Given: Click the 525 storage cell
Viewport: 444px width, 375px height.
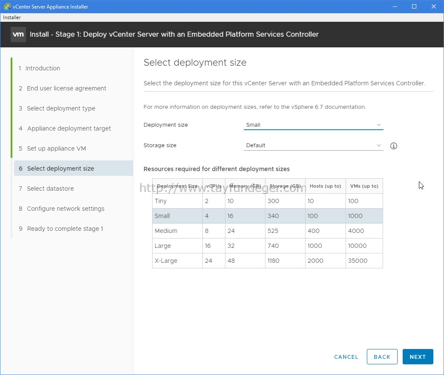Looking at the screenshot, I should click(285, 231).
